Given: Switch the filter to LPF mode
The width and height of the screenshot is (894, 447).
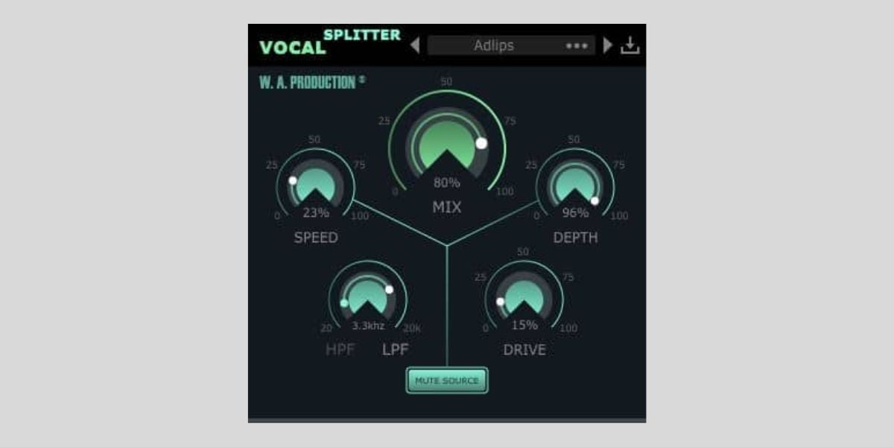Looking at the screenshot, I should (396, 349).
